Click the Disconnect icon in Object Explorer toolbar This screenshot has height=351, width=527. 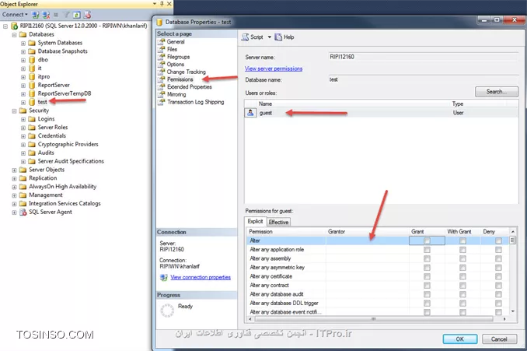tap(46, 15)
